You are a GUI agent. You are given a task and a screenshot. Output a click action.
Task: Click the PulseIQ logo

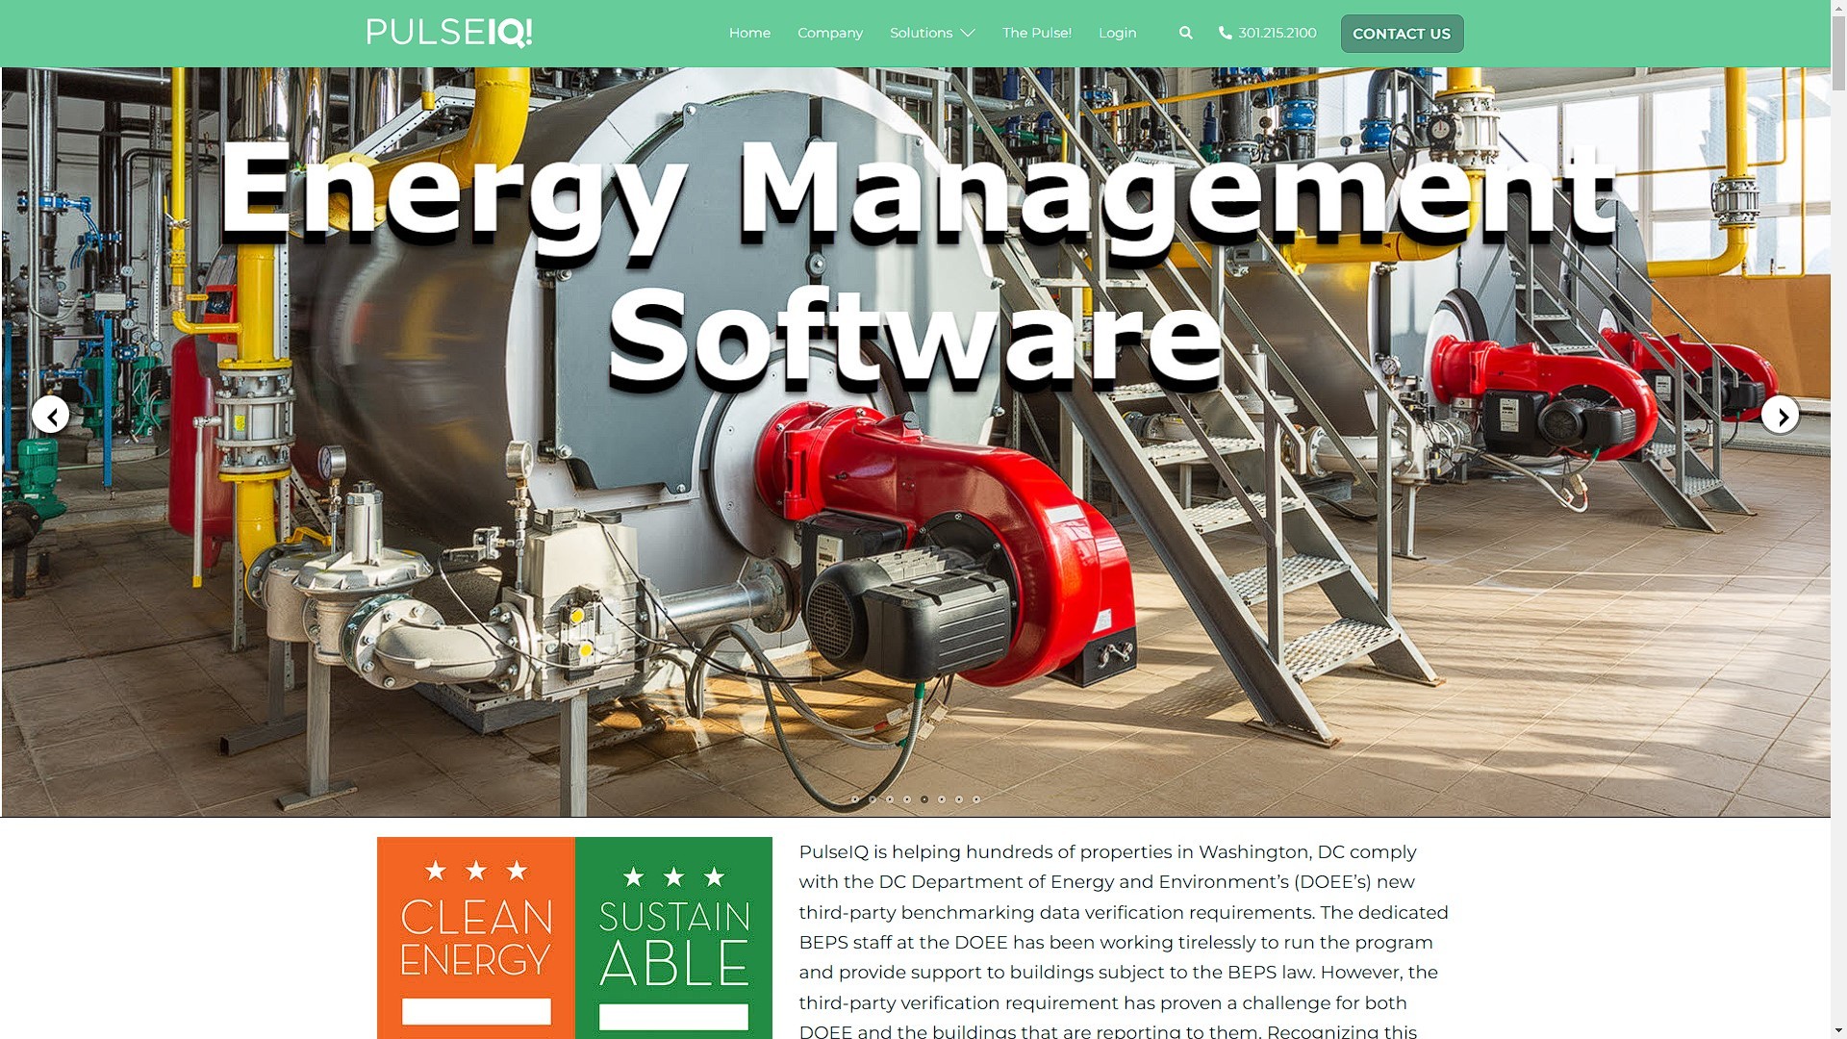click(449, 33)
